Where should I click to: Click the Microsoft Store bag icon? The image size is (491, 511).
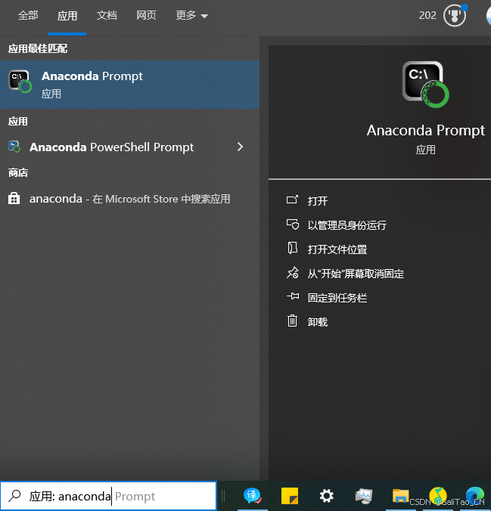[14, 198]
